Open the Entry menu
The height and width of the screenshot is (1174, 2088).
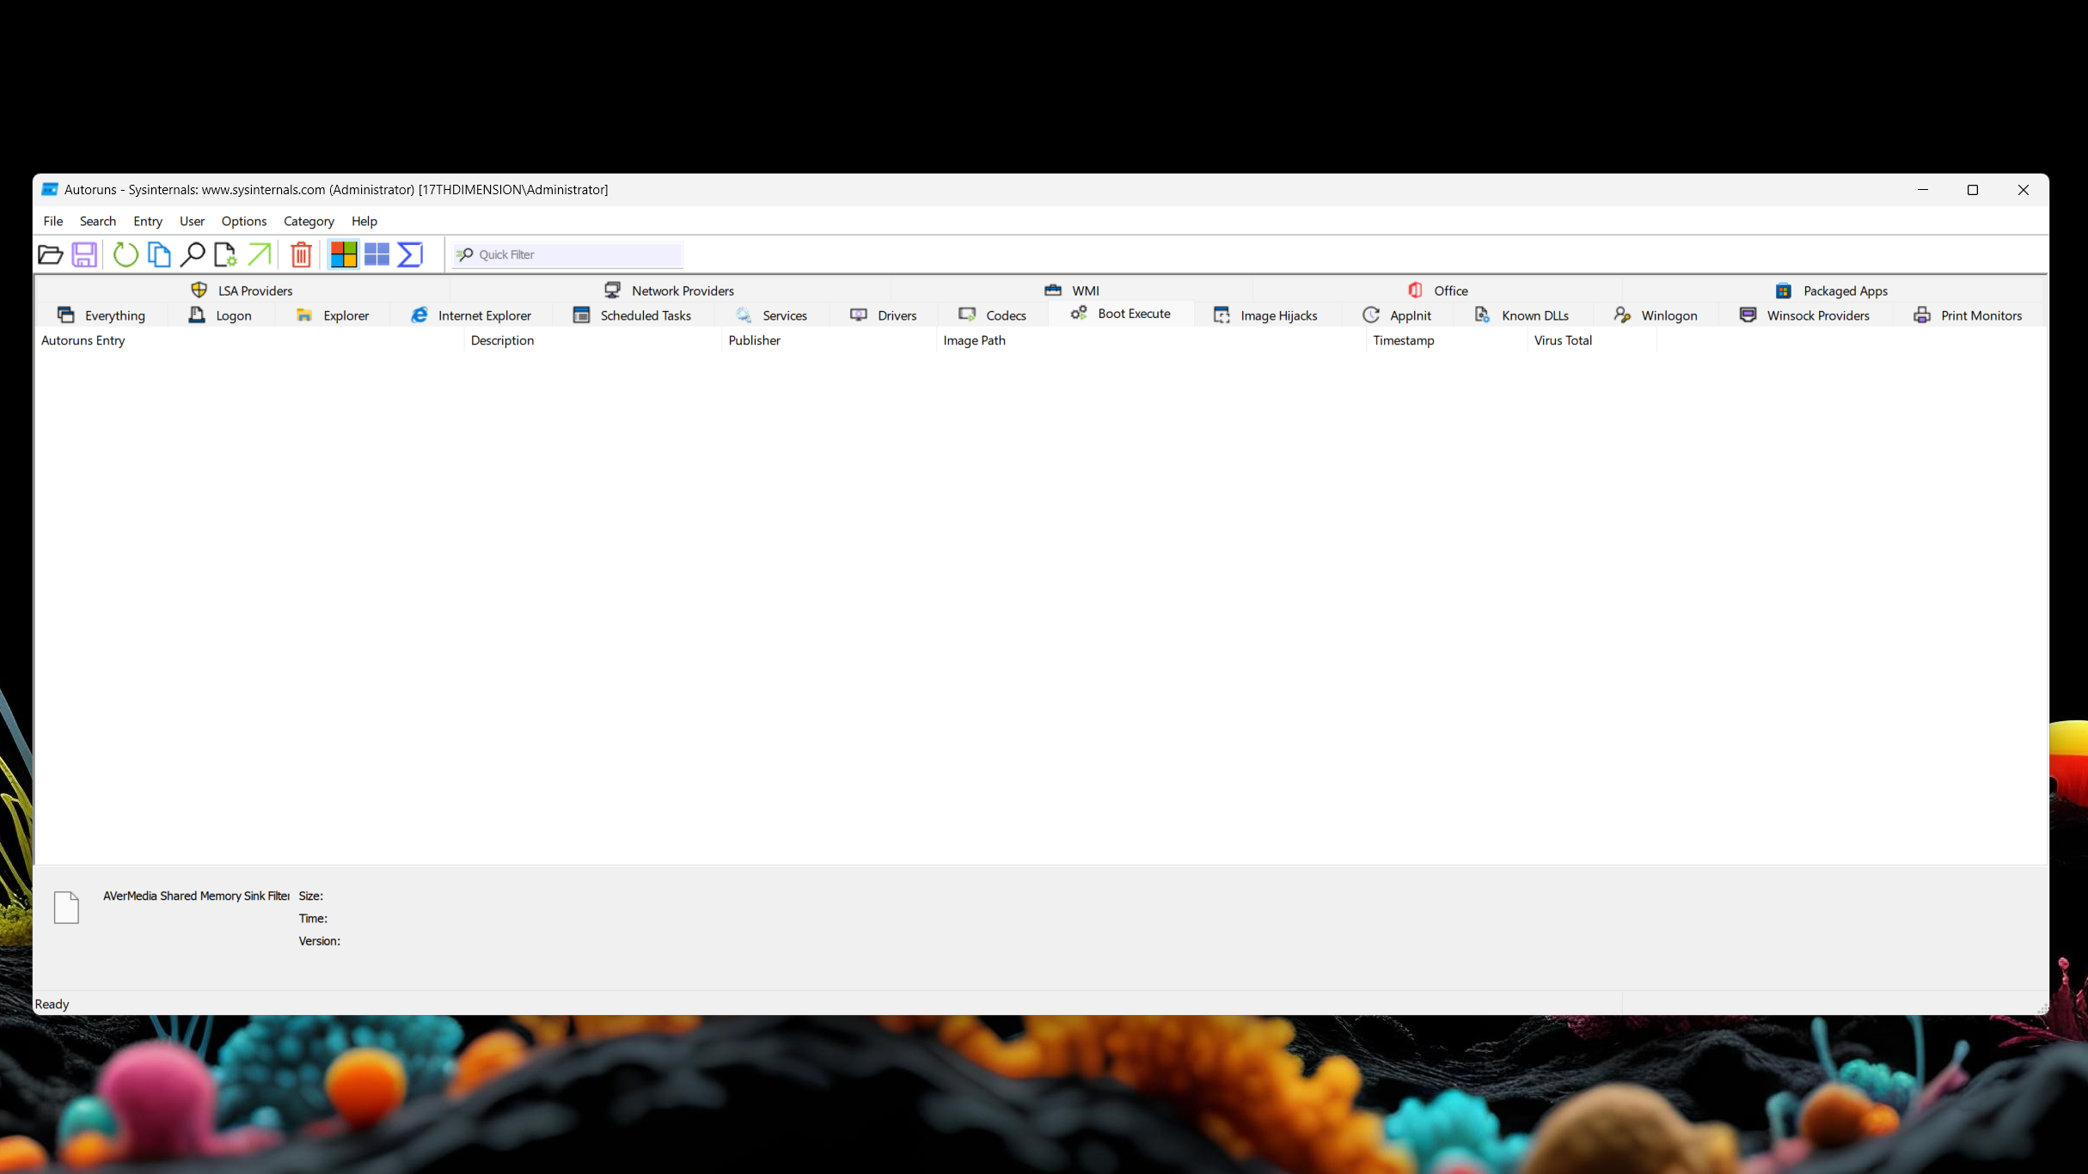[x=148, y=221]
